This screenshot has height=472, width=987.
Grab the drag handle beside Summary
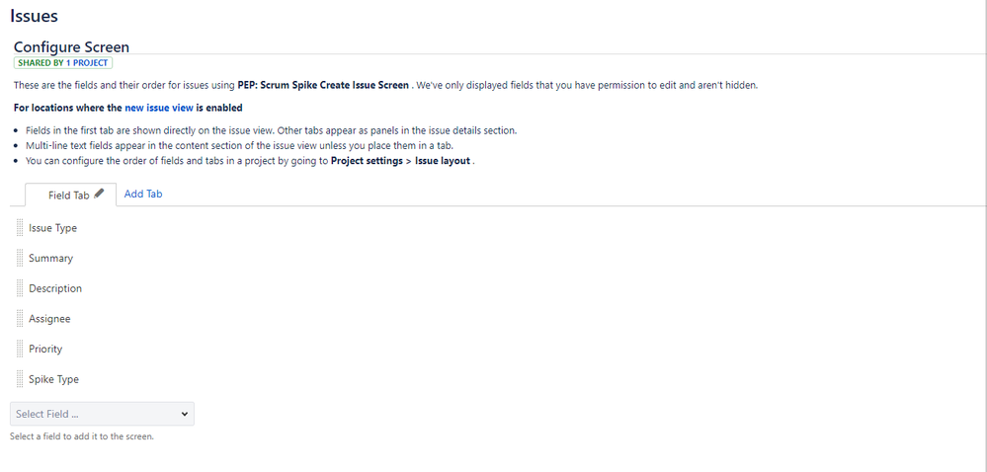(x=20, y=259)
